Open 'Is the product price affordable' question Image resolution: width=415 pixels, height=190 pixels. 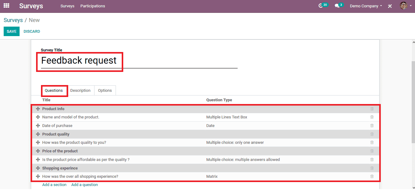86,160
